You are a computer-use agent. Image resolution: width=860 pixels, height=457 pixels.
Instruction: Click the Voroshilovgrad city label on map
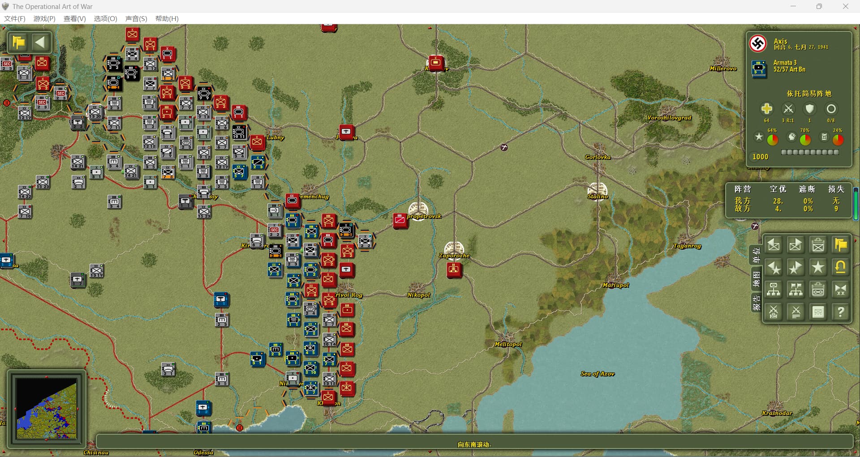coord(669,118)
